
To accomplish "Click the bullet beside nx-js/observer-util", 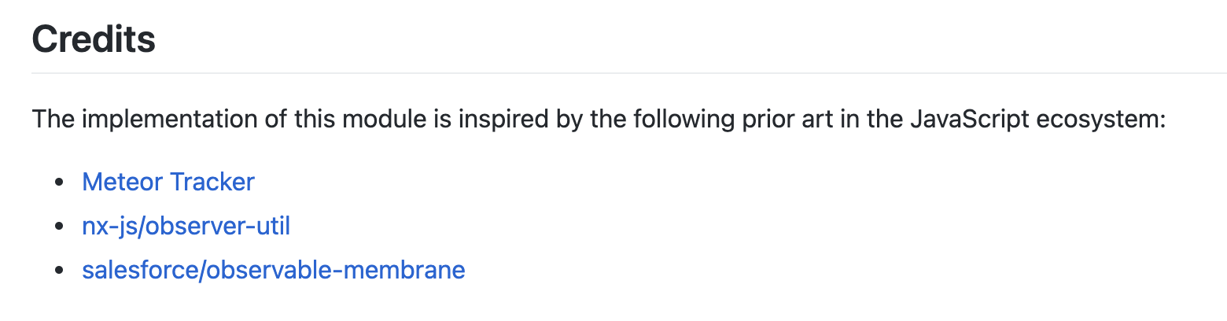I will coord(59,227).
